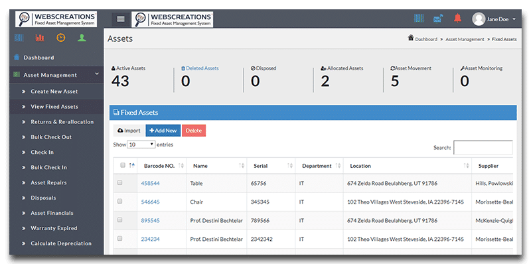The image size is (531, 264).
Task: Click the sidebar blue barcode shortcut icon
Action: pos(19,38)
